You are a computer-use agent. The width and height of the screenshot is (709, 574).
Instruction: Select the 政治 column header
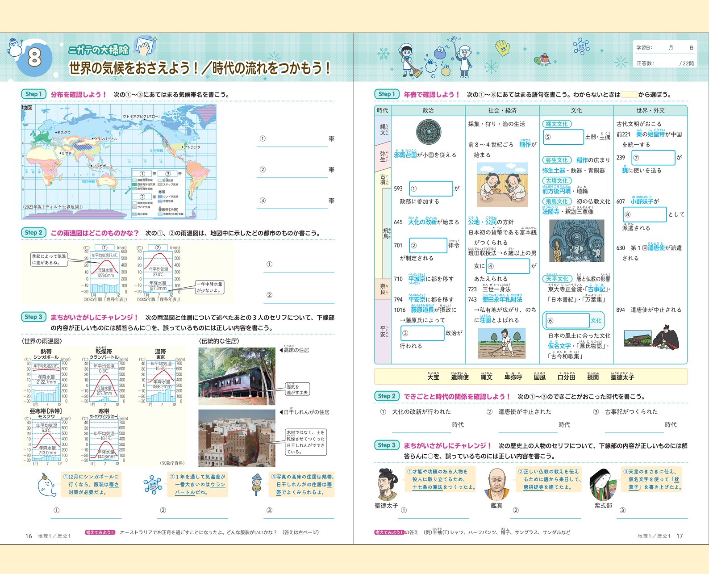tap(428, 110)
